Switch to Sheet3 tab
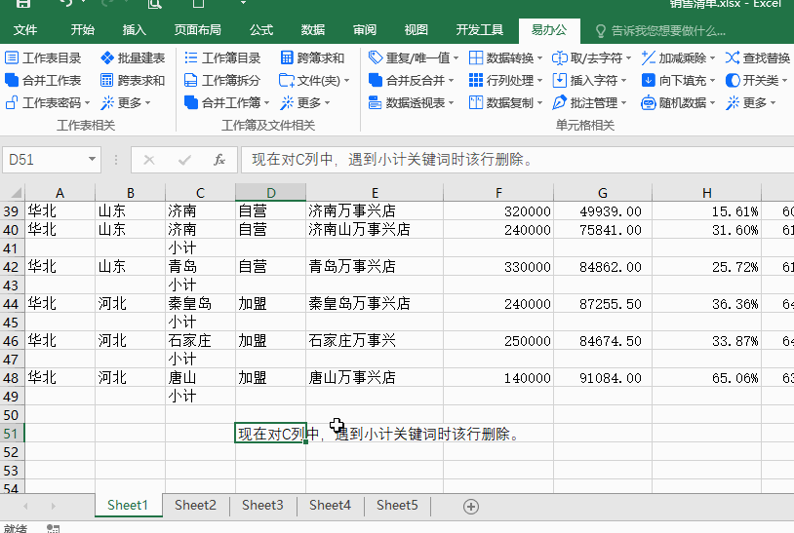Image resolution: width=794 pixels, height=533 pixels. [262, 505]
